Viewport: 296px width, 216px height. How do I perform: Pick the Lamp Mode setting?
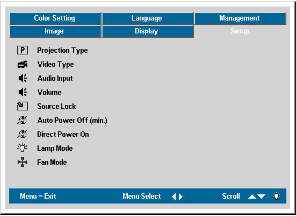(55, 148)
